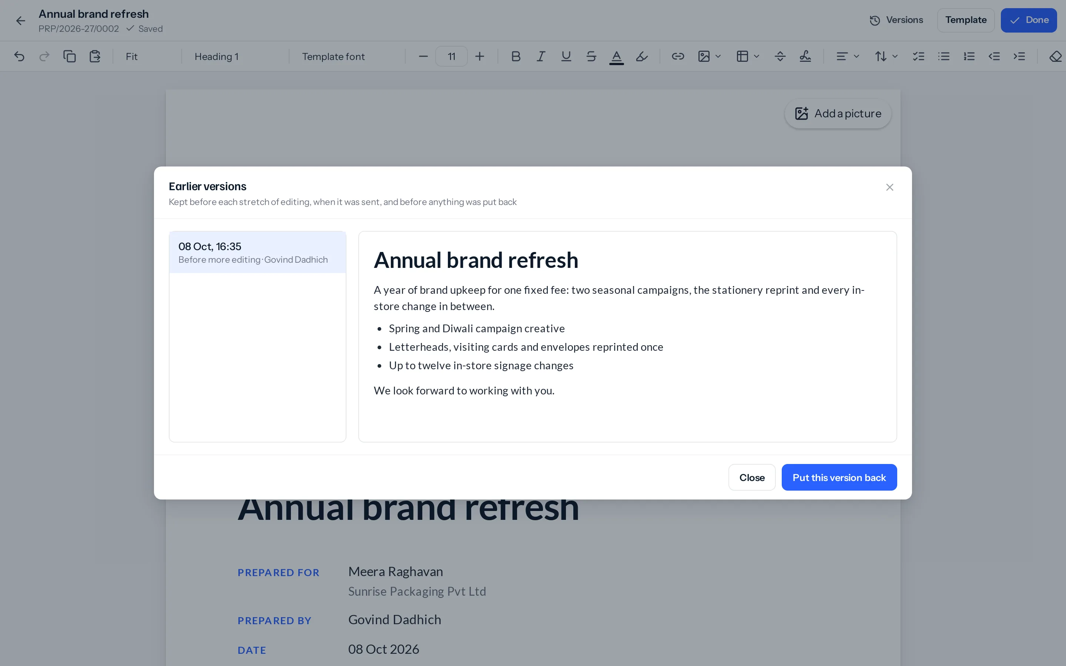Insert a numbered list

[x=969, y=56]
